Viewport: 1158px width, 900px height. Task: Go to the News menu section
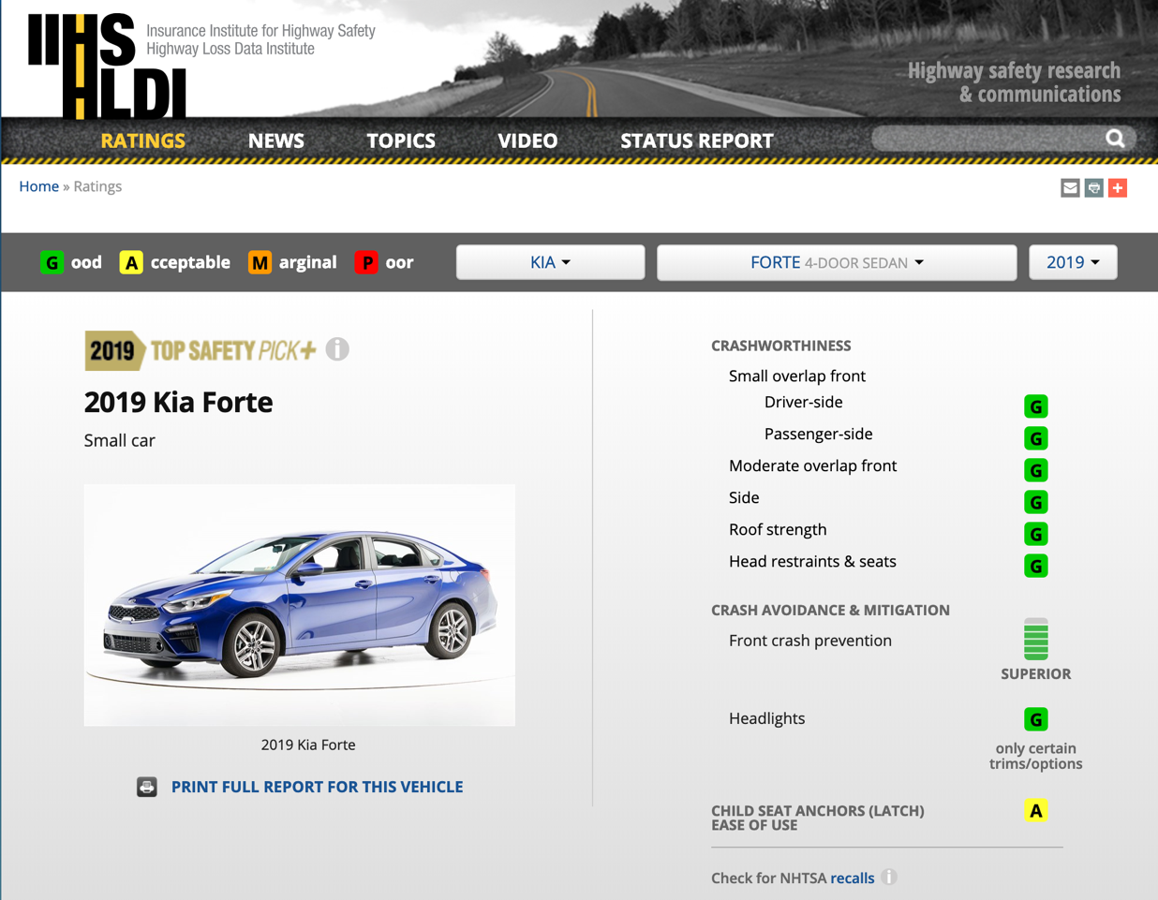pyautogui.click(x=275, y=140)
